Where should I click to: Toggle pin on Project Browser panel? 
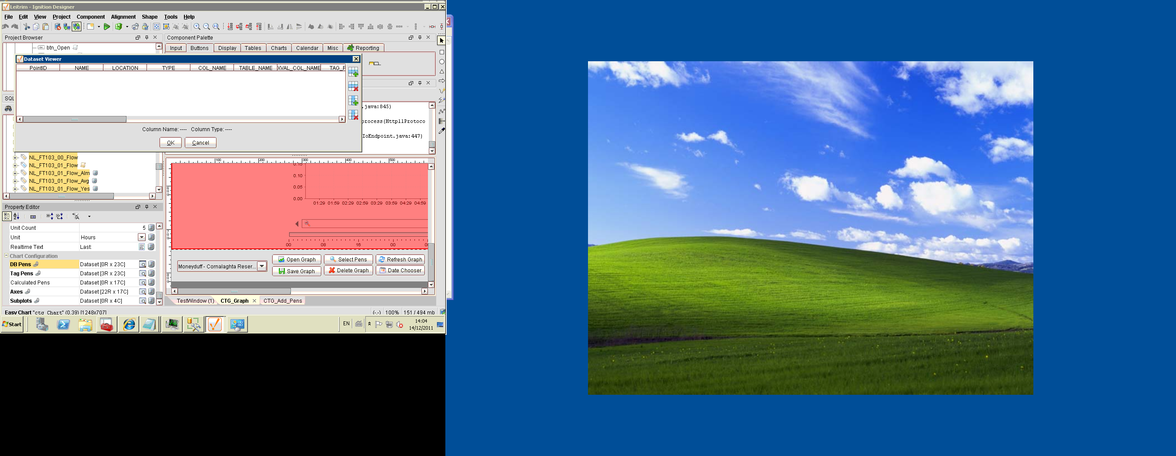147,37
